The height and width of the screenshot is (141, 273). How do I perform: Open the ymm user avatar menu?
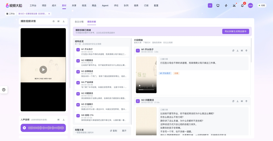pos(250,5)
